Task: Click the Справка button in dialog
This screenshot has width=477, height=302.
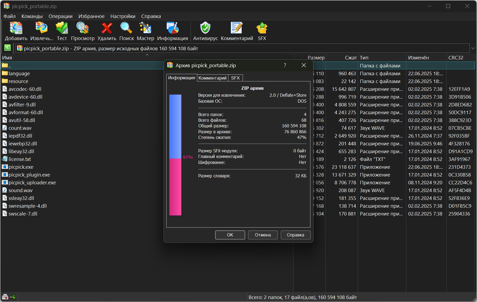Action: click(x=296, y=235)
